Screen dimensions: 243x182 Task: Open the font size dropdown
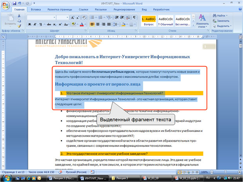click(x=67, y=18)
